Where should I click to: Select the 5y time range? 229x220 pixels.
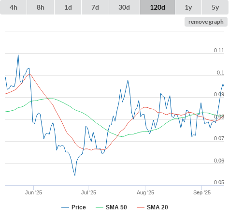coord(215,7)
